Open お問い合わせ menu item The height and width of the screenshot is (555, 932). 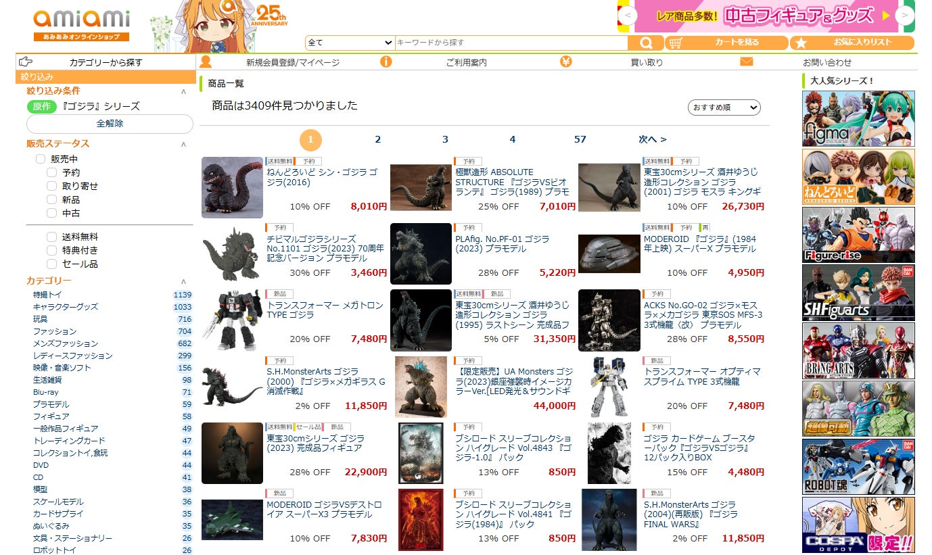[827, 62]
